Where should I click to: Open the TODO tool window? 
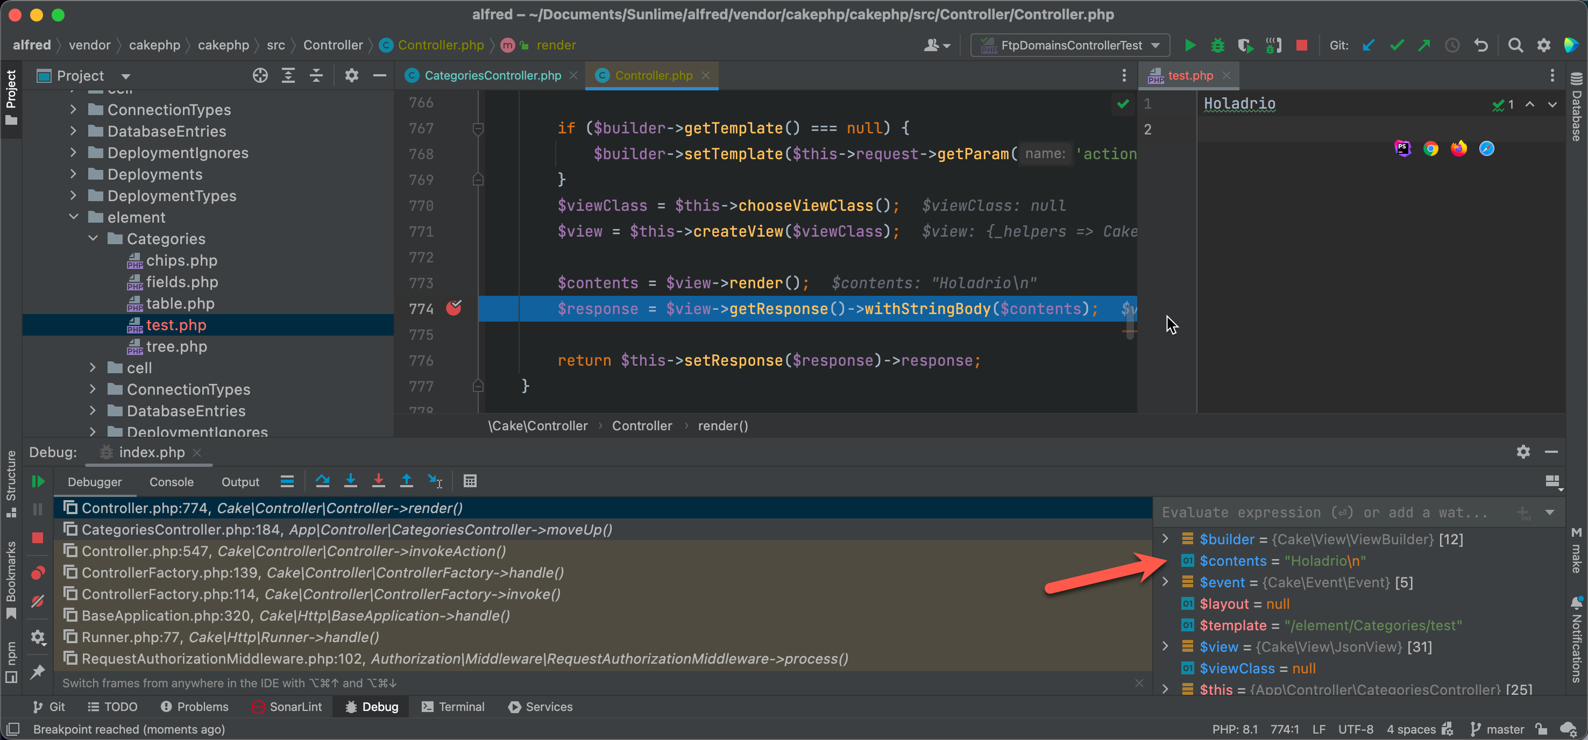[x=113, y=707]
